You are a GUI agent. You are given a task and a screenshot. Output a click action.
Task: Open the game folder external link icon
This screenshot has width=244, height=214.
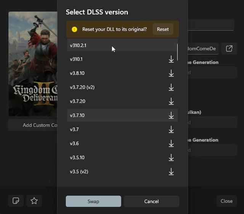[229, 49]
